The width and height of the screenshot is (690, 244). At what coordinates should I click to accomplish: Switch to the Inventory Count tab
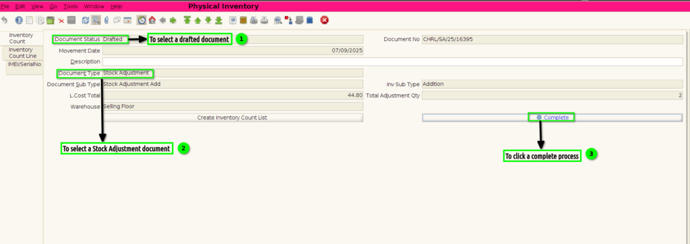tap(21, 38)
